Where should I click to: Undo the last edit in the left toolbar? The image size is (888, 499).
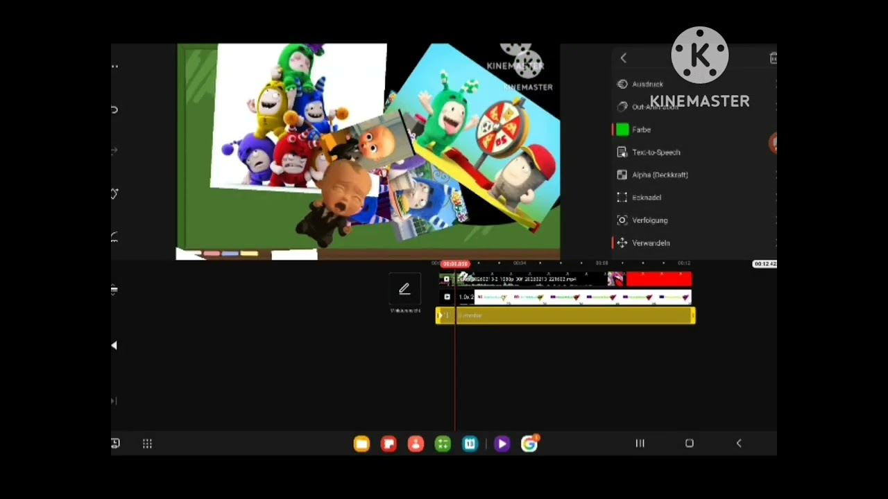[x=114, y=110]
